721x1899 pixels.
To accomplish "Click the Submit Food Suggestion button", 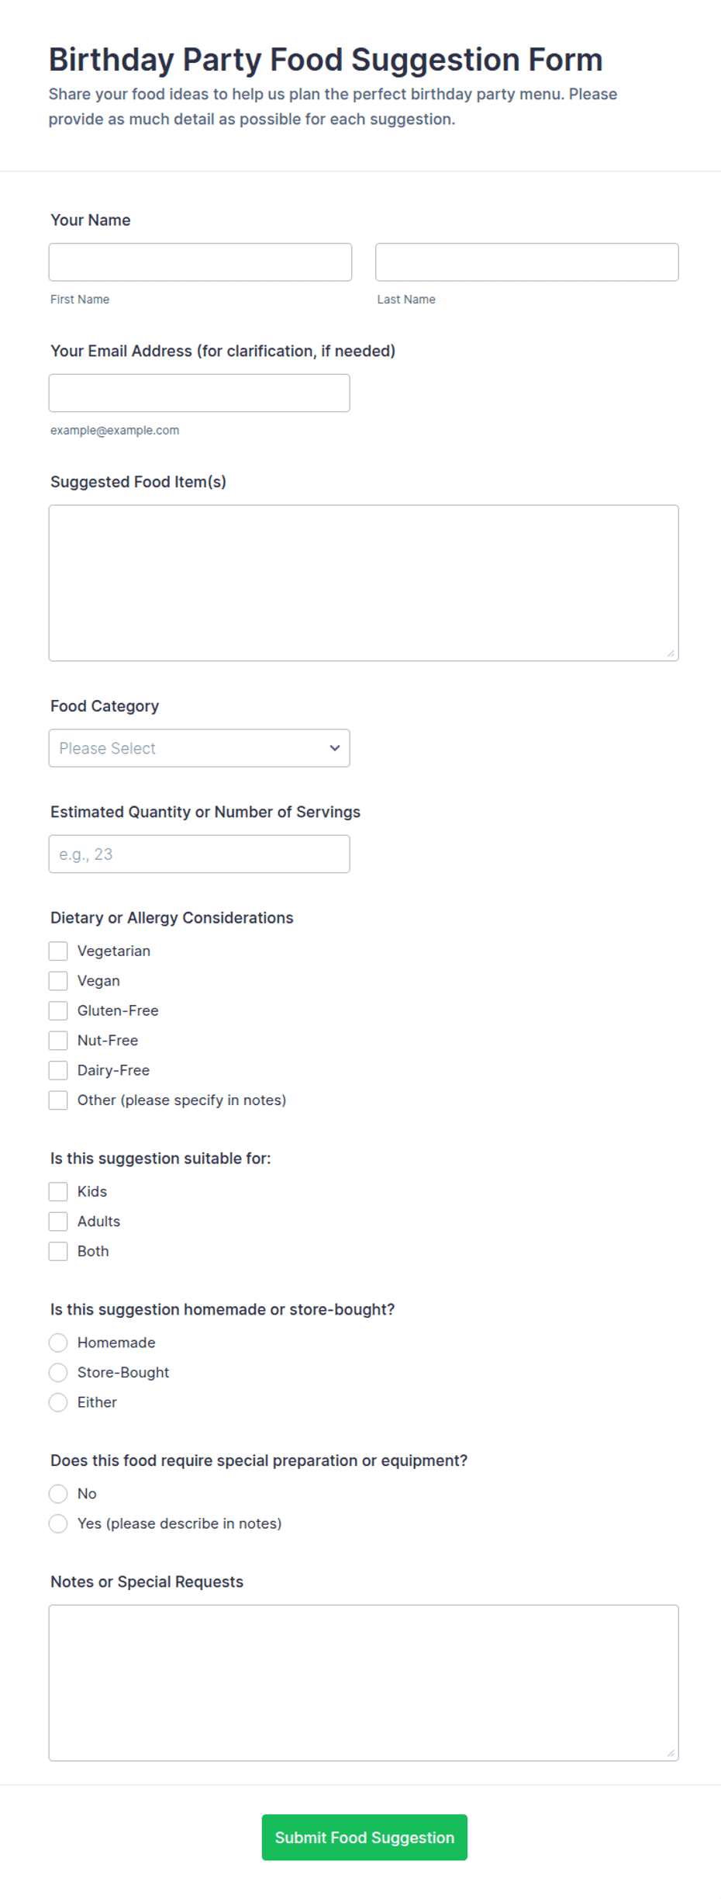I will coord(364,1837).
